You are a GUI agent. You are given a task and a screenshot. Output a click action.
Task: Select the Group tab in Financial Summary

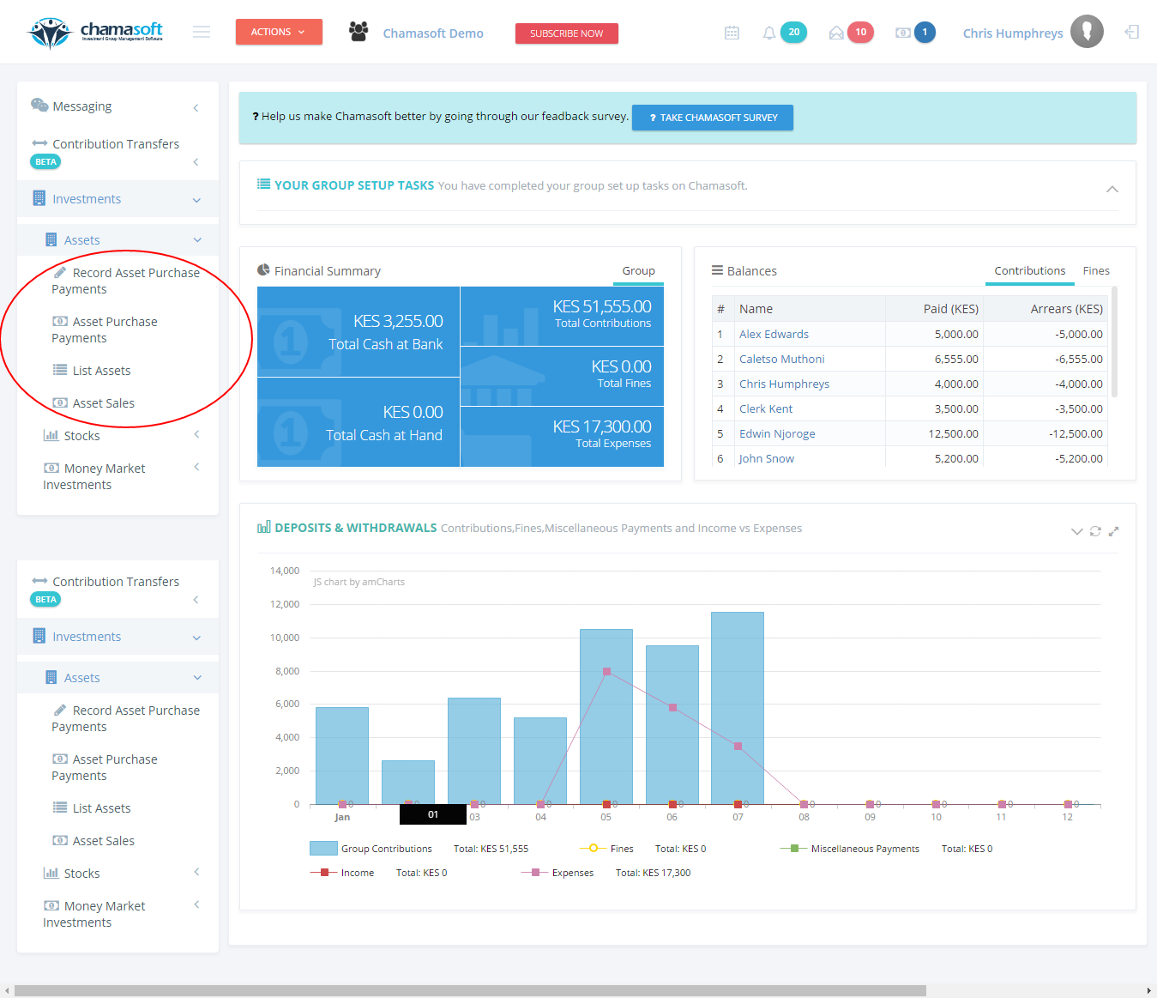click(x=638, y=270)
